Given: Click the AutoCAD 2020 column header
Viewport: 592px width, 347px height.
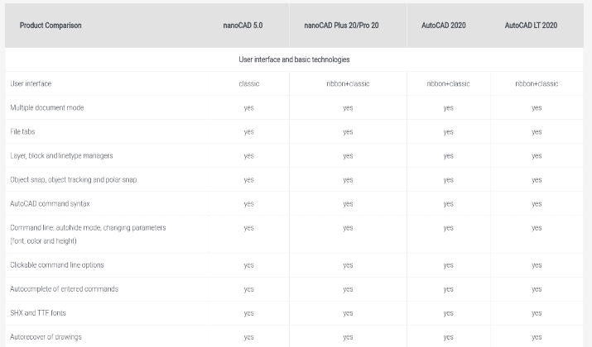Looking at the screenshot, I should [x=444, y=26].
